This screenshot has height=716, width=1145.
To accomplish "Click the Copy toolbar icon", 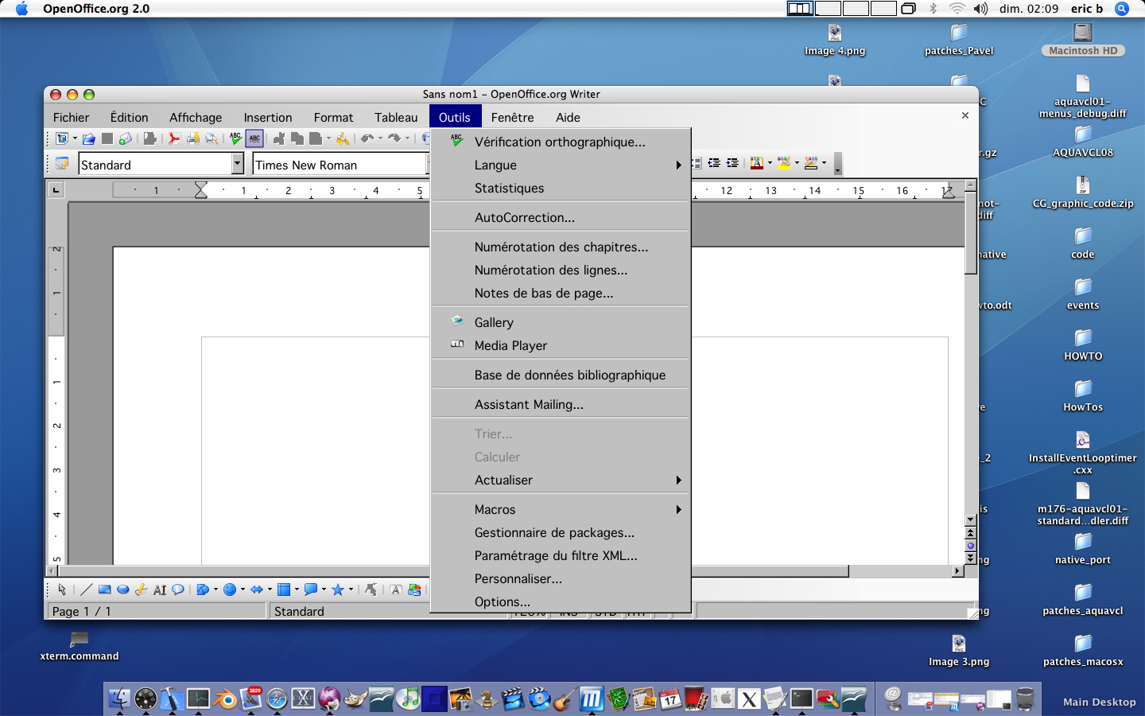I will pos(297,138).
